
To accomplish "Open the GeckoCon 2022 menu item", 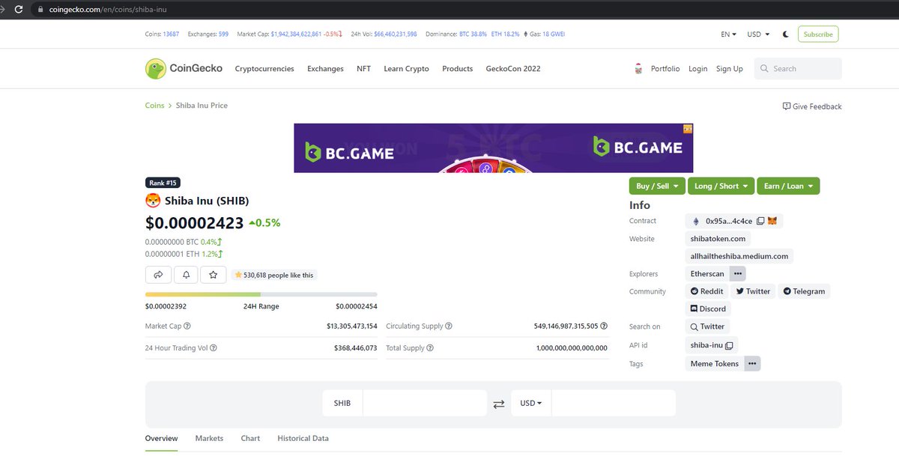I will (x=513, y=69).
